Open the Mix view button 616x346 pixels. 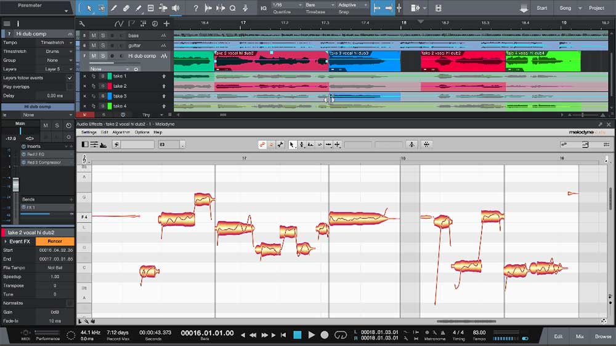pyautogui.click(x=580, y=336)
